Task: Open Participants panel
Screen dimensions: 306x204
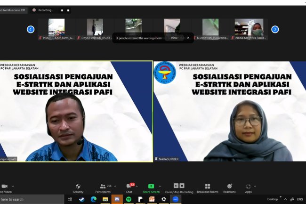Action: (x=103, y=188)
